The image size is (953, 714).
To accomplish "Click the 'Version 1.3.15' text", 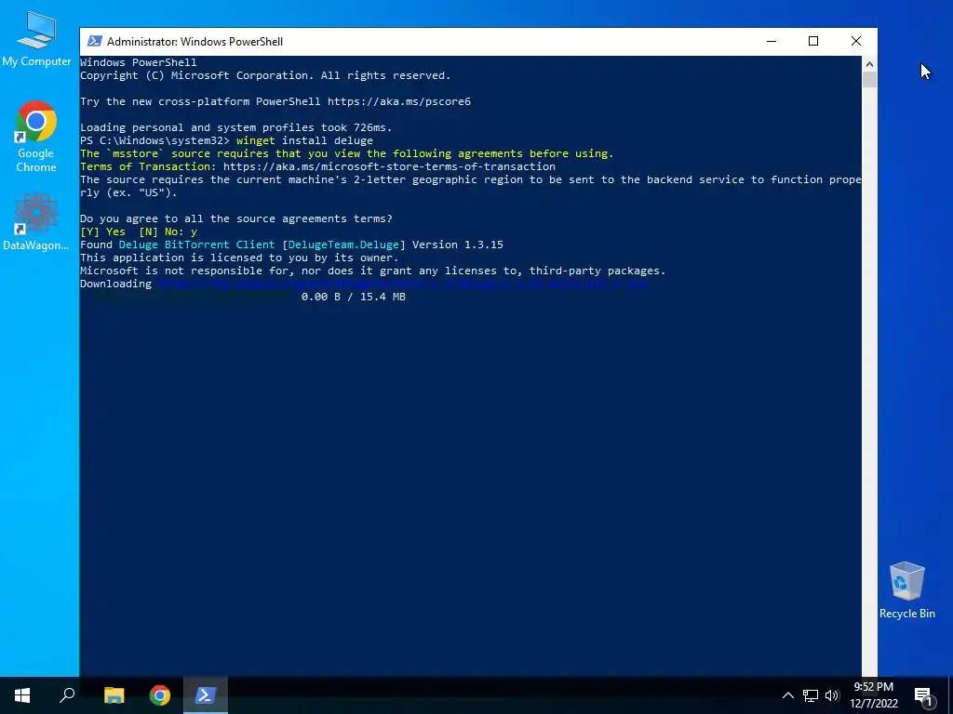I will (x=458, y=245).
